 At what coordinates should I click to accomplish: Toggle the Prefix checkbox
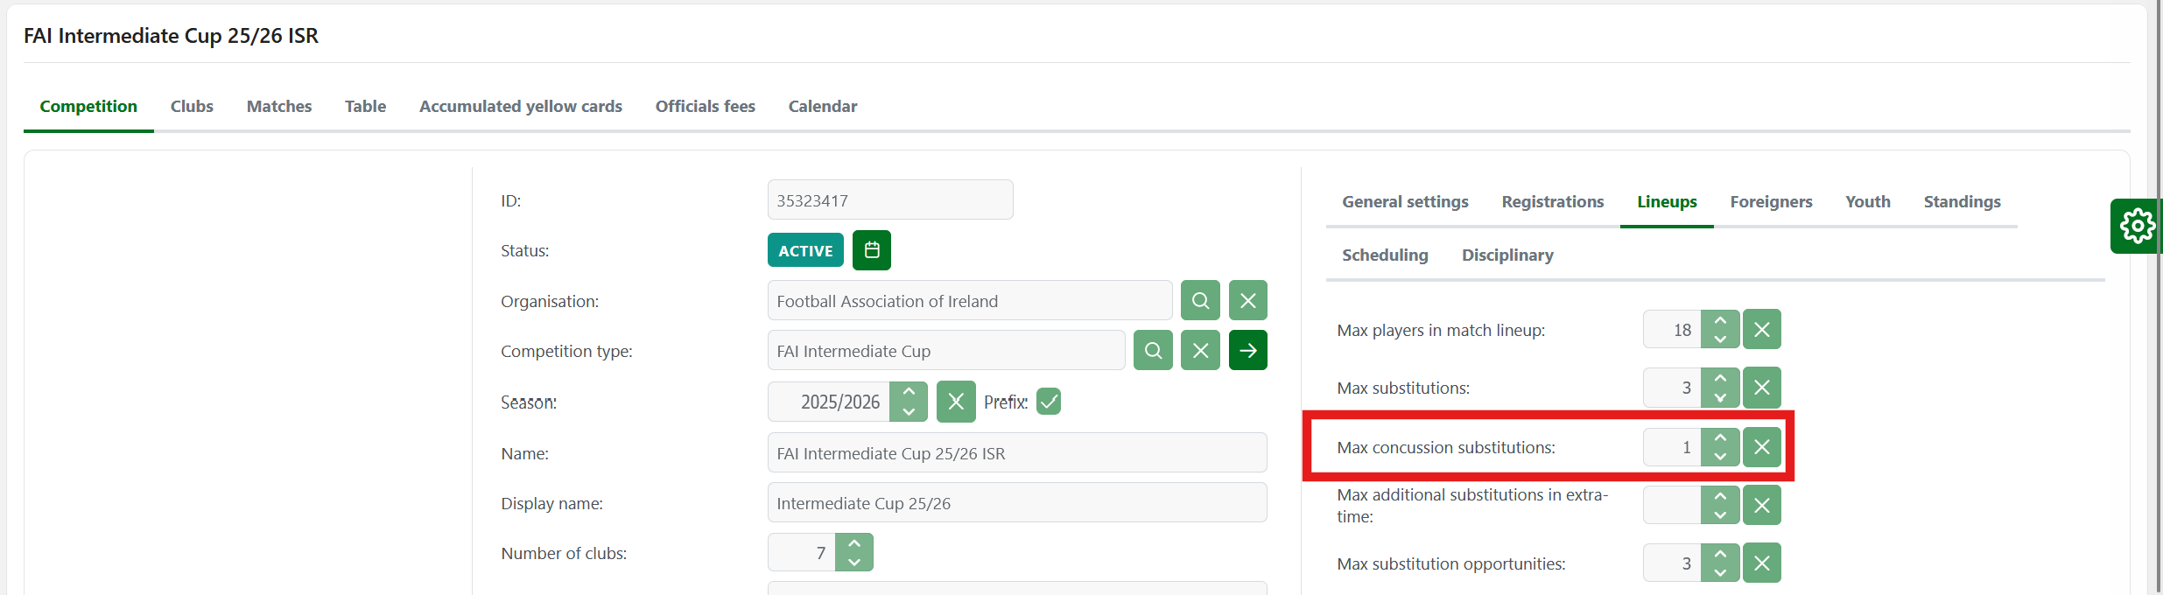pyautogui.click(x=1048, y=402)
